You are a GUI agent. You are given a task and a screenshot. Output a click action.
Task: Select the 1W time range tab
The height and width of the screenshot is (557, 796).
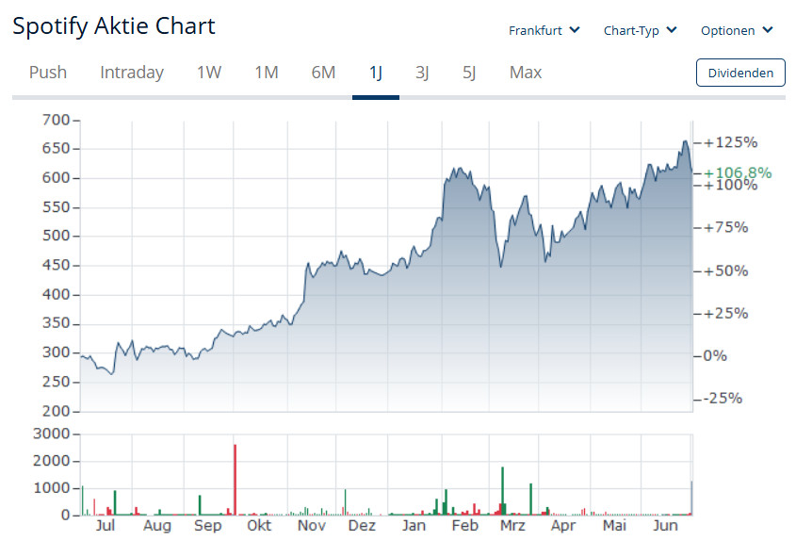click(209, 73)
